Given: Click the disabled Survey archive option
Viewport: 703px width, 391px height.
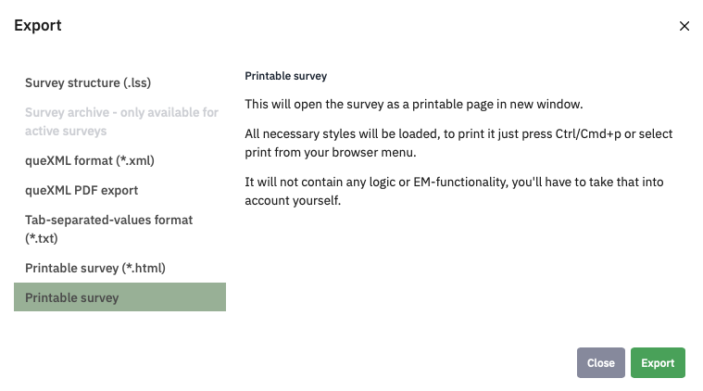Looking at the screenshot, I should click(120, 121).
